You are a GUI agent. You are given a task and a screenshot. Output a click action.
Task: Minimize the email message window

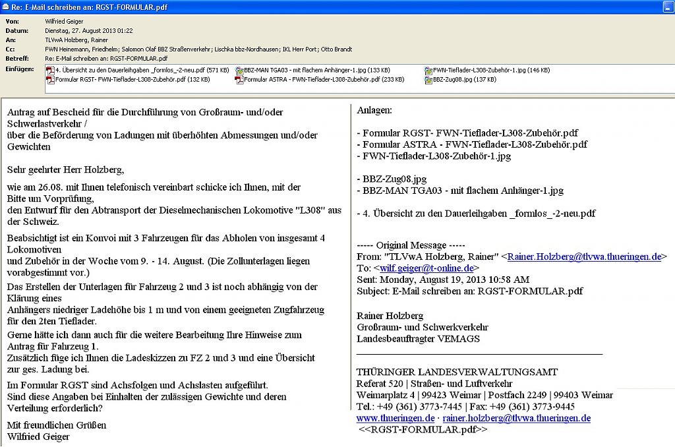point(668,7)
